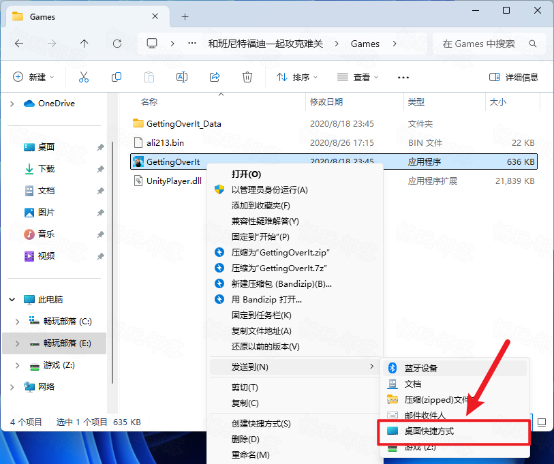Open 桌面 in the sidebar

click(46, 147)
